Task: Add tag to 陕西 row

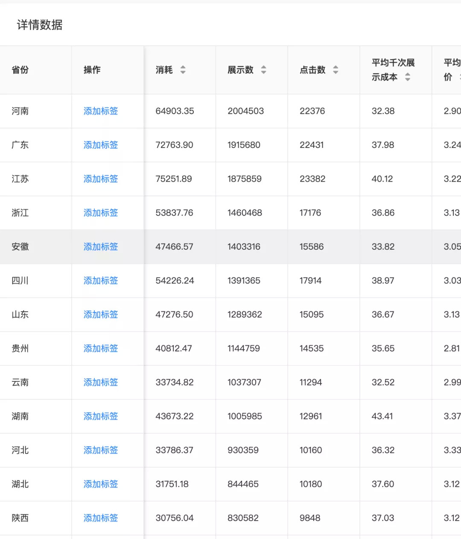Action: 101,518
